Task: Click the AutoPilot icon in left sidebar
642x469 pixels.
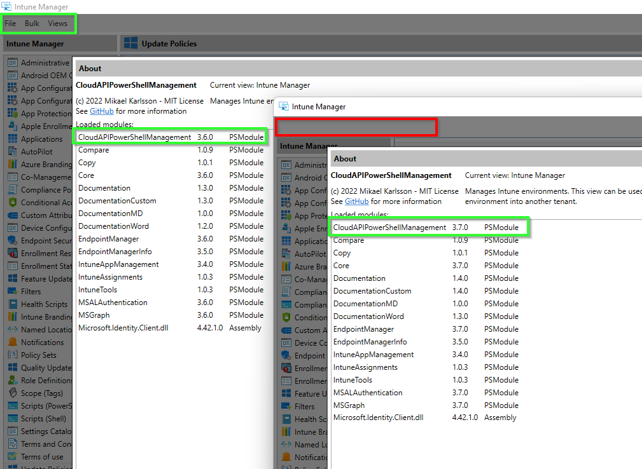Action: 13,151
